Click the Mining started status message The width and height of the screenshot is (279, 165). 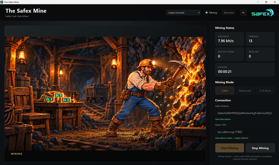pos(245,158)
